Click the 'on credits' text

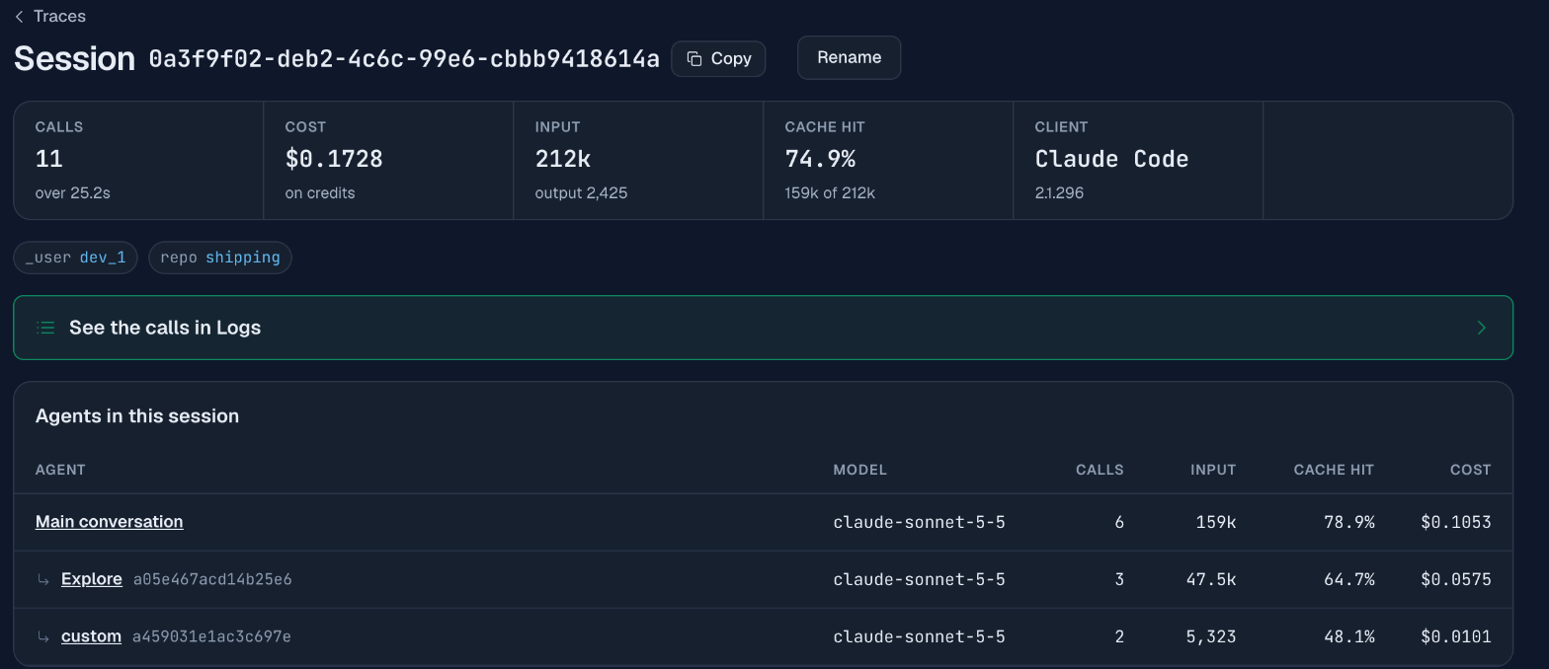[320, 193]
